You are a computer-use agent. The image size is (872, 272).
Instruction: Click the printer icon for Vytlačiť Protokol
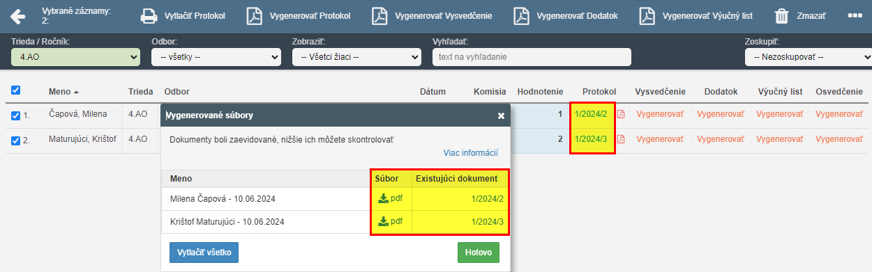(x=149, y=16)
